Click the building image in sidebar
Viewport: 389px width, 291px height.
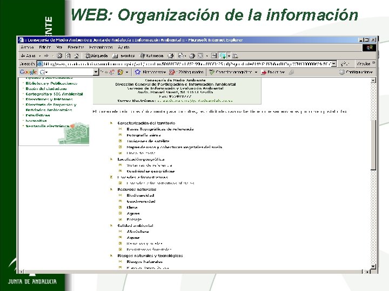tap(73, 133)
